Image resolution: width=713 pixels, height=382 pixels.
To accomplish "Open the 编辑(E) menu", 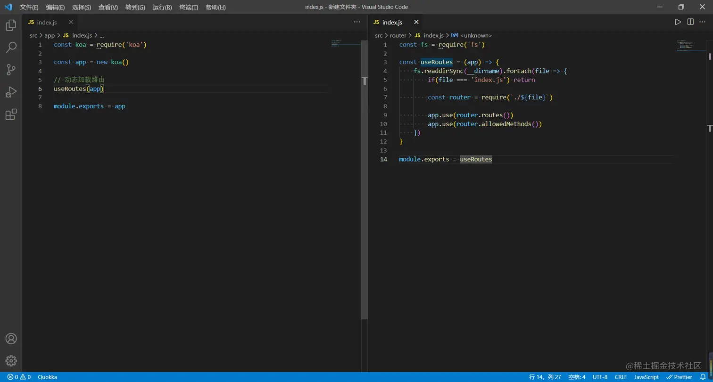I will 55,7.
